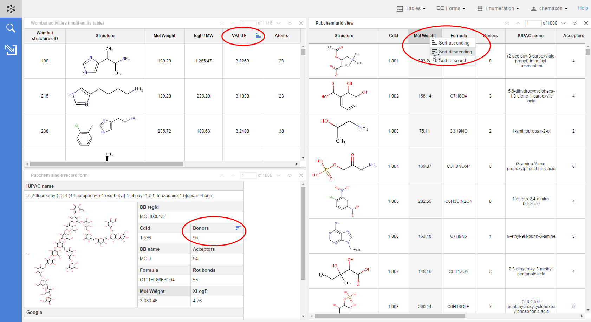Image resolution: width=591 pixels, height=322 pixels.
Task: Open the Help link
Action: (583, 8)
